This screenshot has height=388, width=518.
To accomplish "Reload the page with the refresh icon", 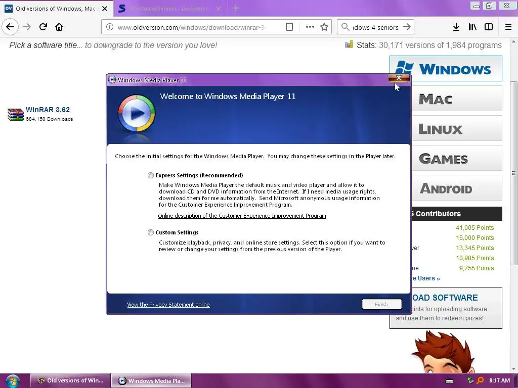I will (43, 27).
